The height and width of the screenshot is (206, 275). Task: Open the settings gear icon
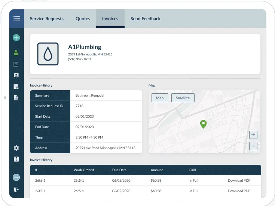(x=16, y=148)
